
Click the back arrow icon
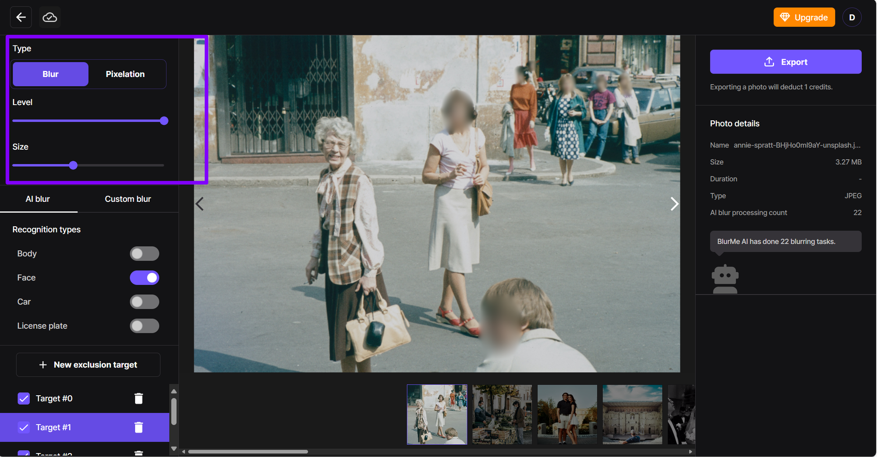[21, 17]
